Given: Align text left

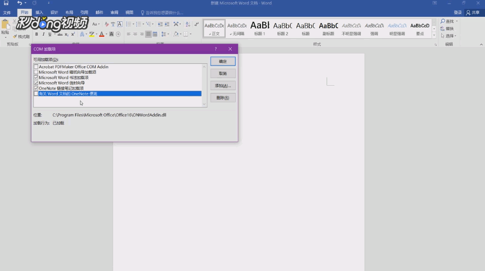Looking at the screenshot, I should coord(128,34).
